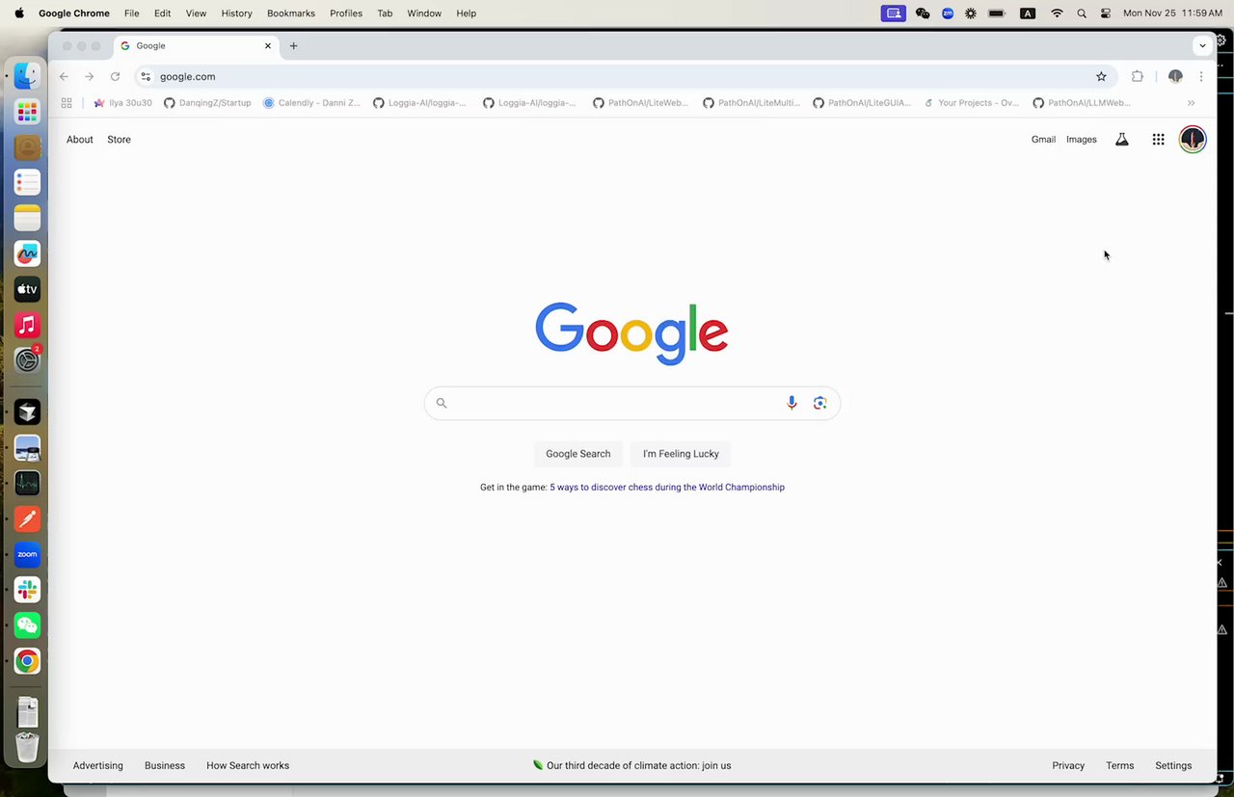Click into the Google search box

coord(632,403)
